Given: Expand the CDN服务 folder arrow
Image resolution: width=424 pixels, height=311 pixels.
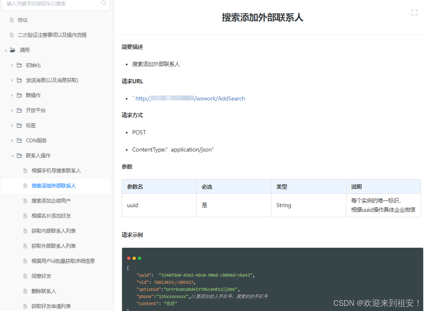Looking at the screenshot, I should [12, 141].
